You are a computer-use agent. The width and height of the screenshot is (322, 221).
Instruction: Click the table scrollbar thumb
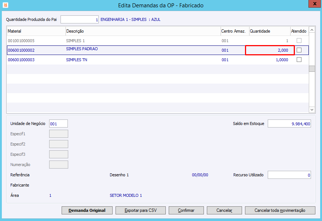pos(312,69)
